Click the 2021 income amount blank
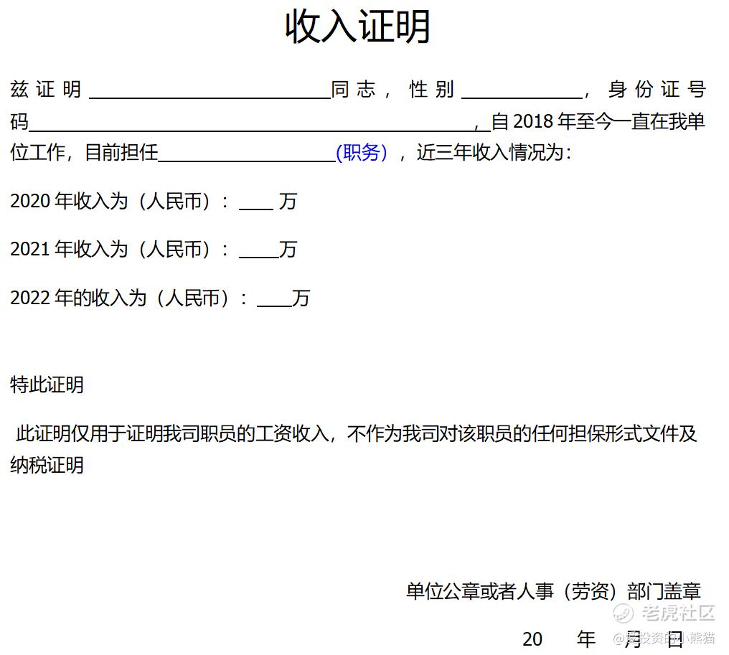 tap(259, 251)
